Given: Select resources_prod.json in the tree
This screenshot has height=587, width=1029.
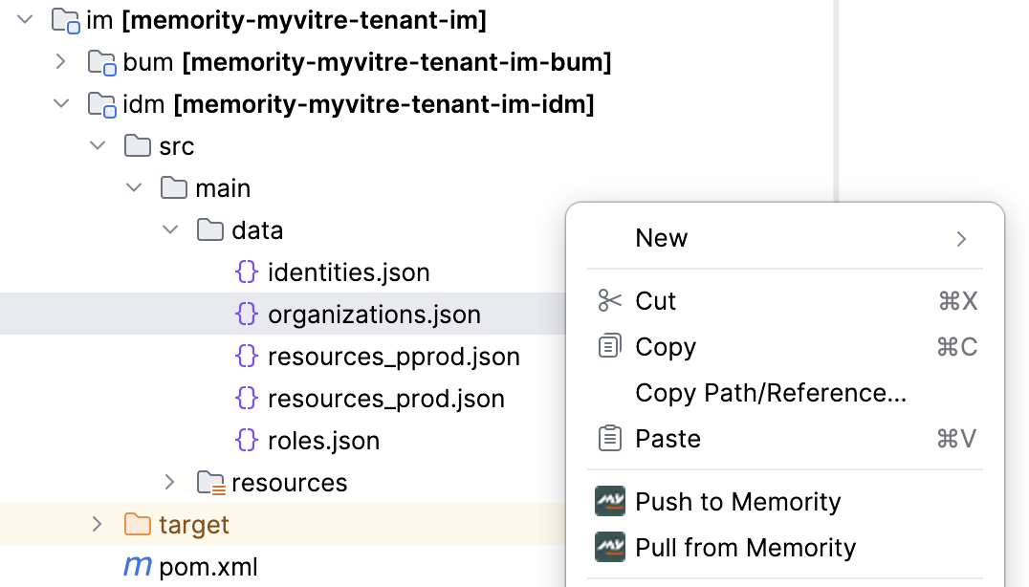Looking at the screenshot, I should pyautogui.click(x=386, y=398).
